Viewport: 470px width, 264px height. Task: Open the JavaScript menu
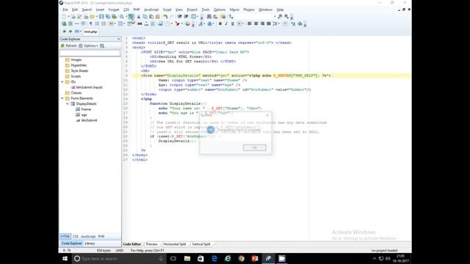click(151, 10)
